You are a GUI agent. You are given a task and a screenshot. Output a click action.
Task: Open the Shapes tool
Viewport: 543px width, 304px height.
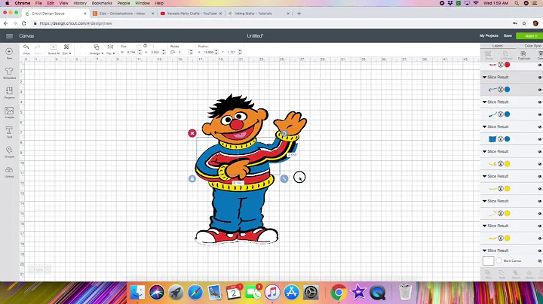pyautogui.click(x=9, y=152)
